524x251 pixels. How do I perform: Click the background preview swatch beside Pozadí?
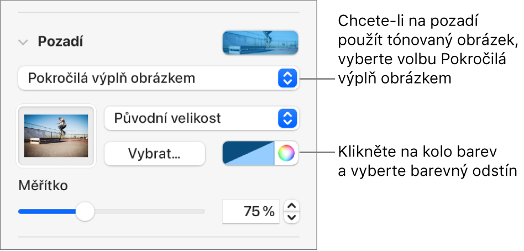[x=260, y=43]
